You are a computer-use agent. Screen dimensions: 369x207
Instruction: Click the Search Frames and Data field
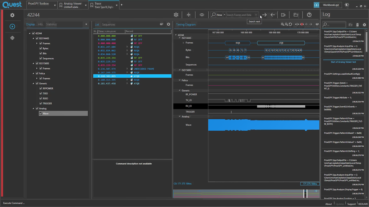coord(240,15)
